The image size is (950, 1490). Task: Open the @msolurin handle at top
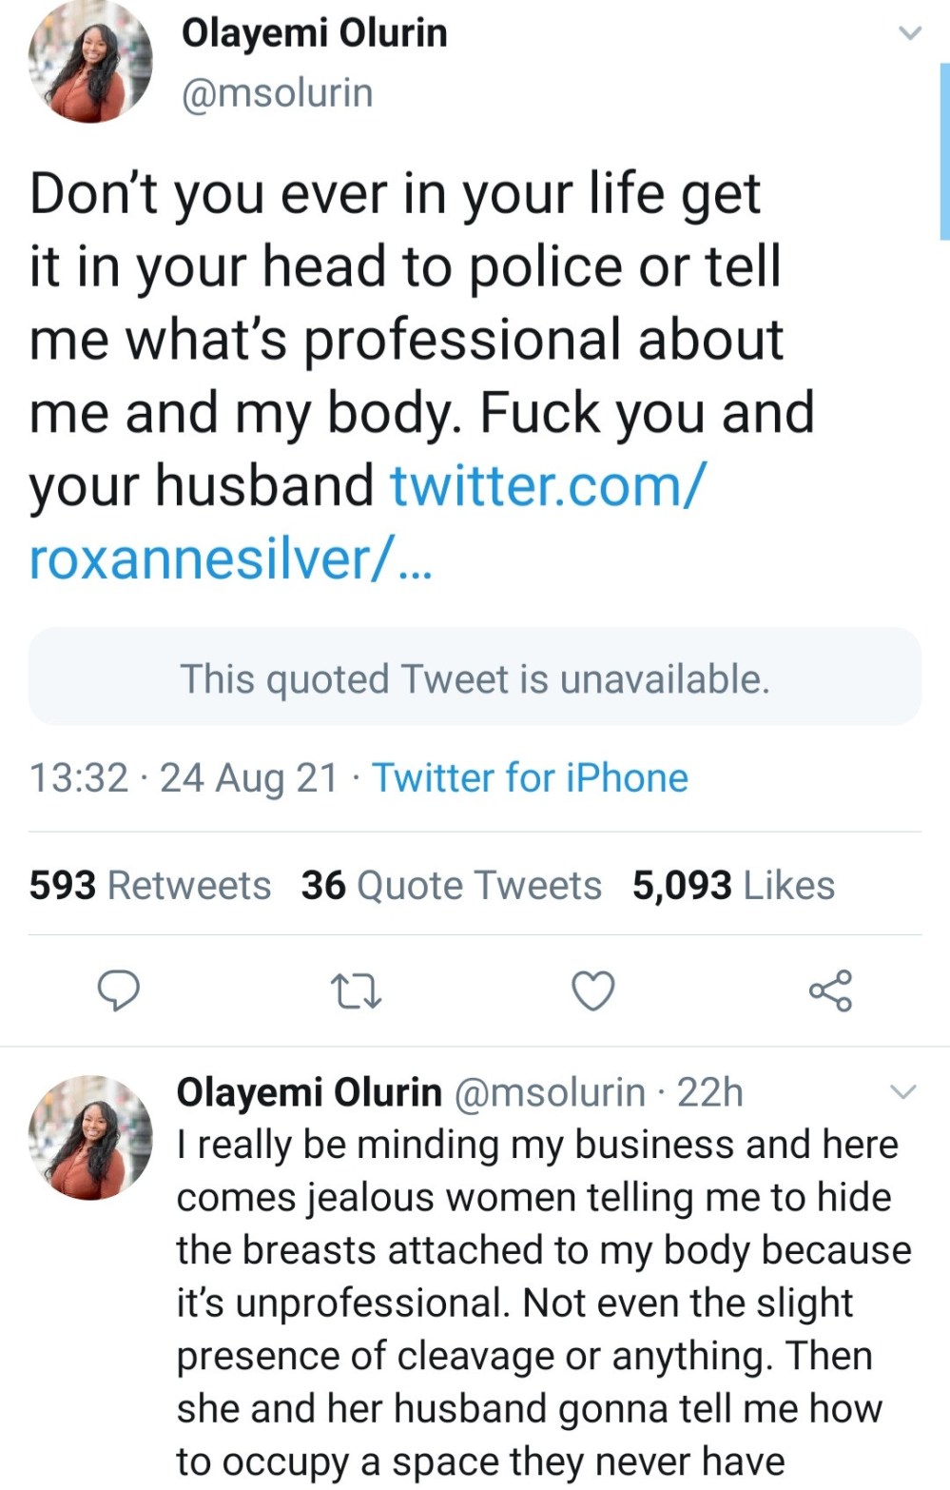277,93
